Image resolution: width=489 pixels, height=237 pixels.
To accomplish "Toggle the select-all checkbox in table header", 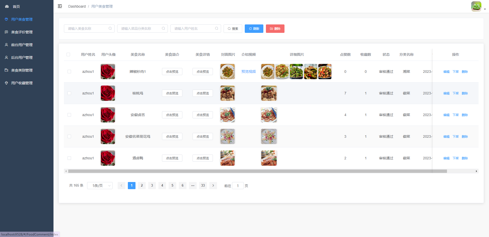I will (x=68, y=54).
